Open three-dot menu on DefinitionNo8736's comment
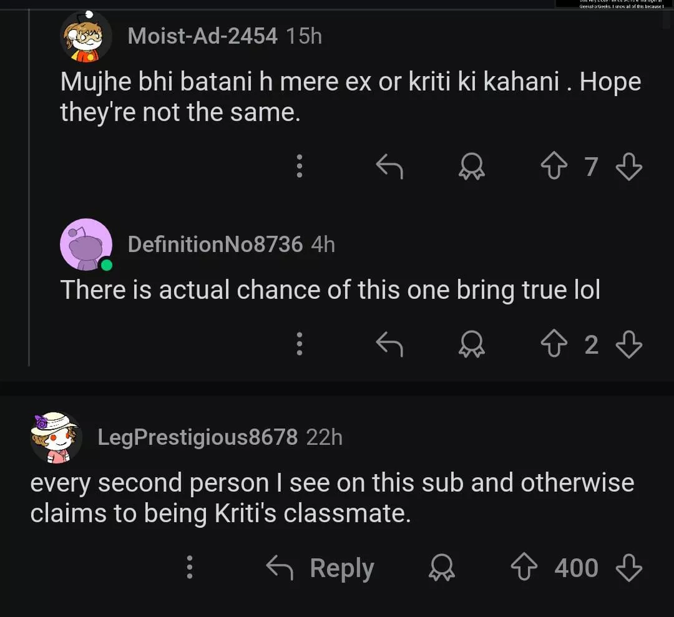Viewport: 674px width, 617px height. click(x=300, y=344)
